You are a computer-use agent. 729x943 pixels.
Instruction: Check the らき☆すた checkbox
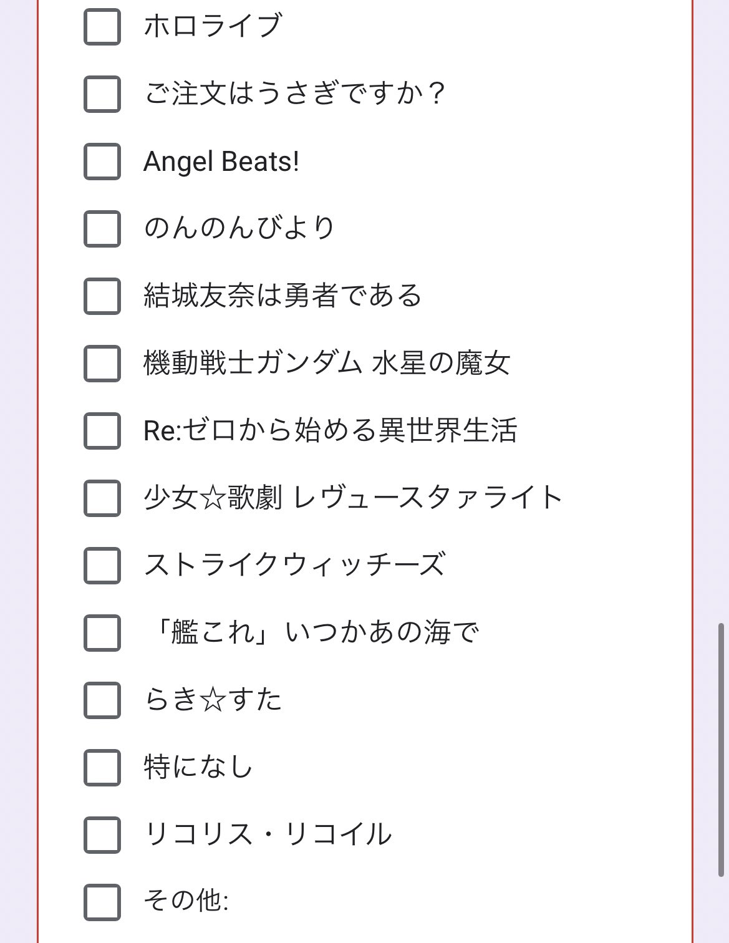tap(102, 700)
